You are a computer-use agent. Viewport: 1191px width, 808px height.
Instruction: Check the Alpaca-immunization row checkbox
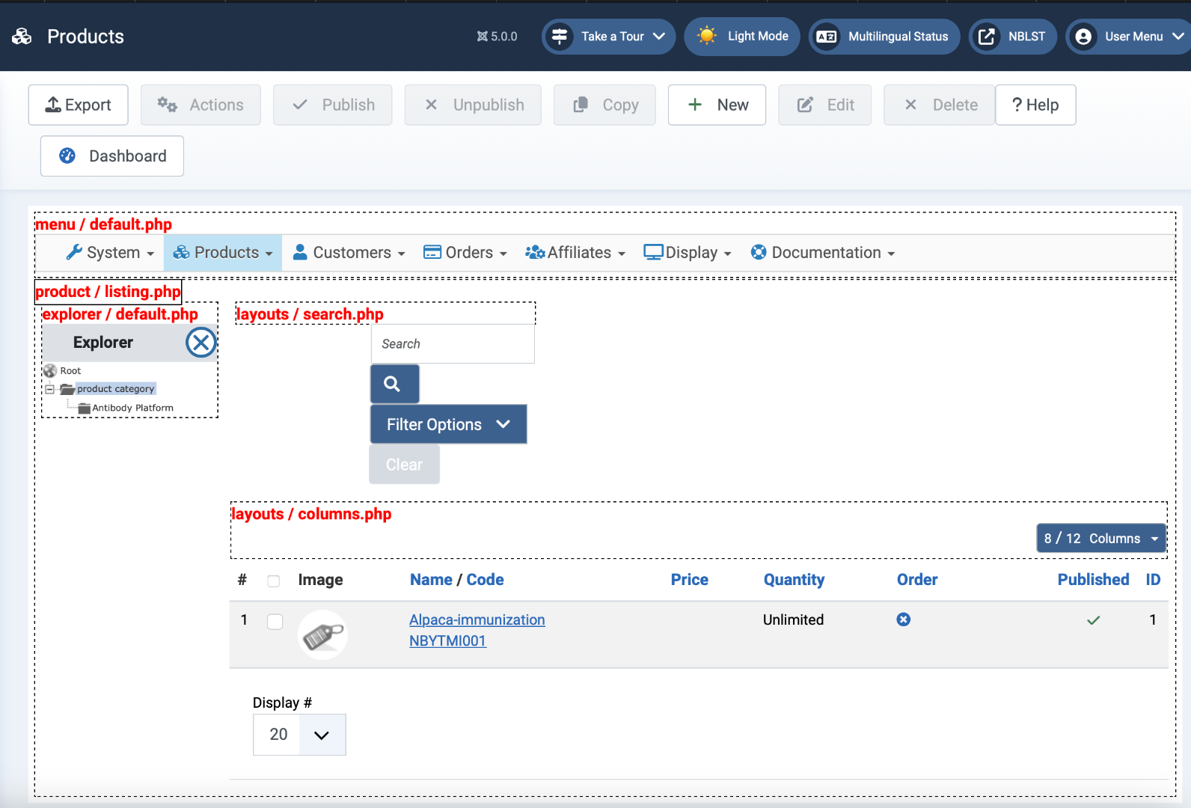point(275,622)
